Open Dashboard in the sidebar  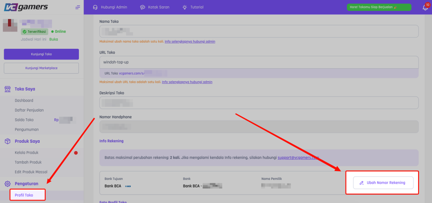tap(24, 101)
